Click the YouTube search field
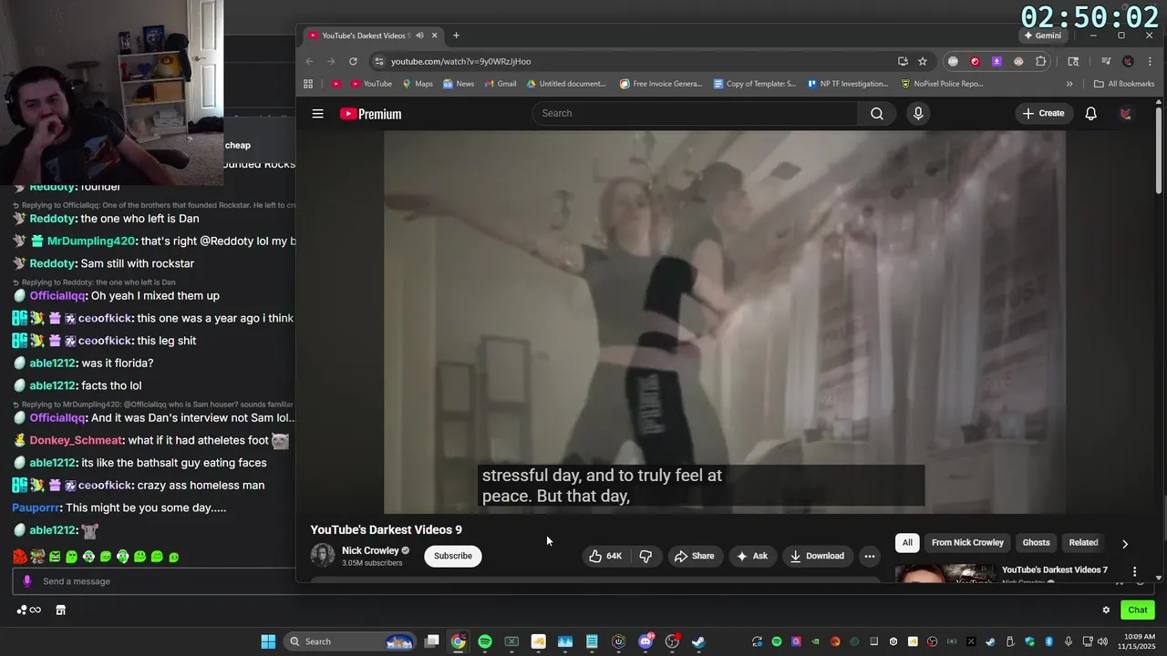1167x656 pixels. point(695,114)
